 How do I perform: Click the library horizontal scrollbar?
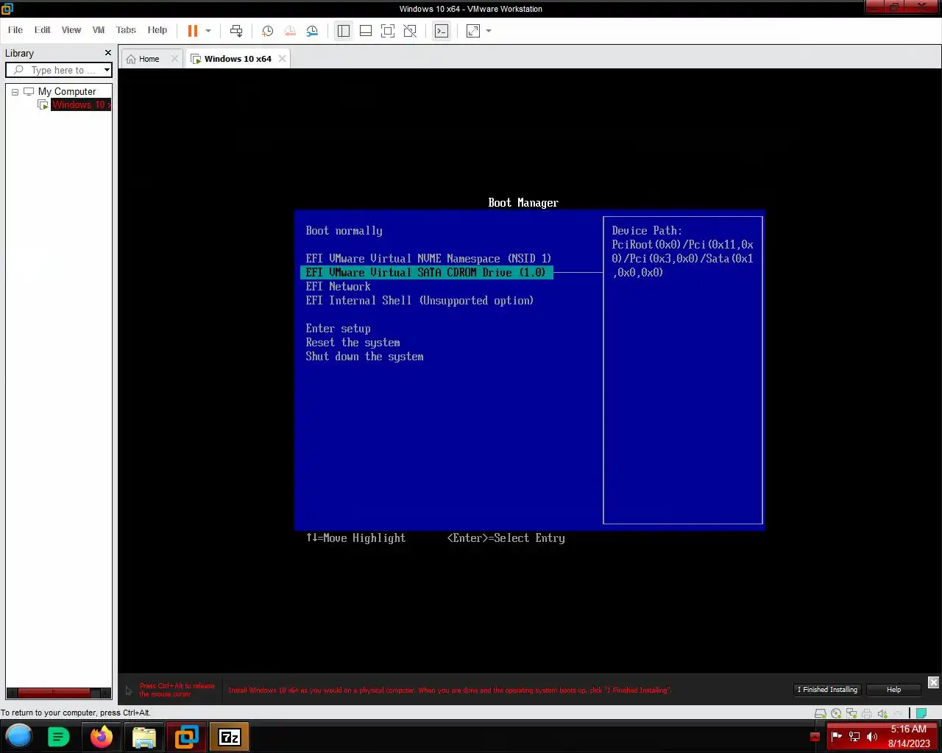point(54,693)
